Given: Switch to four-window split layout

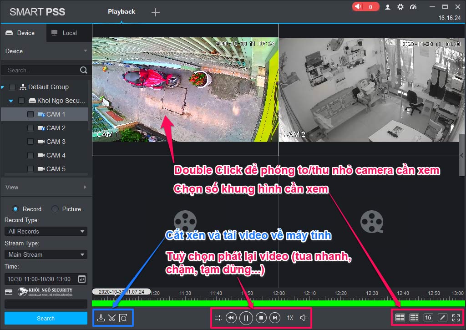Looking at the screenshot, I should click(x=400, y=318).
